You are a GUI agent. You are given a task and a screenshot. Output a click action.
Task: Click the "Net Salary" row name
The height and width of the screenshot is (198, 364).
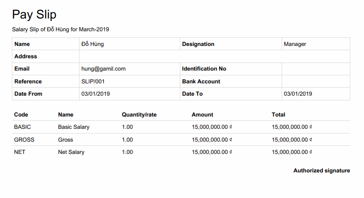pos(71,152)
